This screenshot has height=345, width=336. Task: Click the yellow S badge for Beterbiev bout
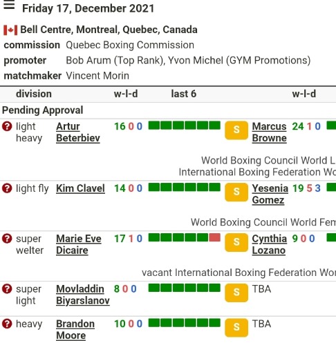coord(236,130)
